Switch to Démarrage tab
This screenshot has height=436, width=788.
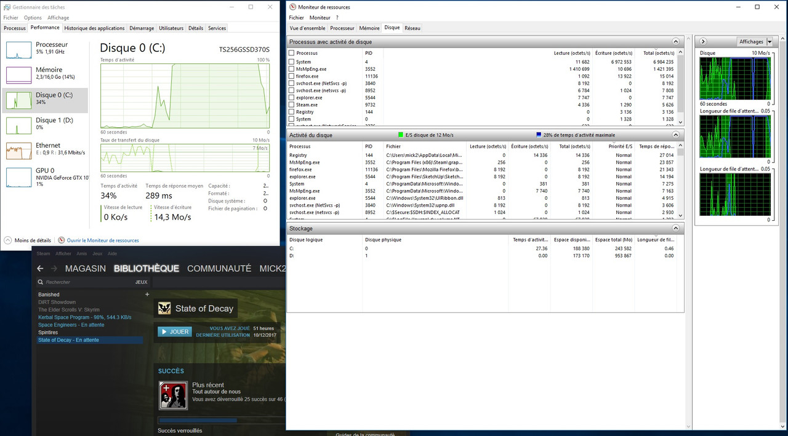point(142,28)
